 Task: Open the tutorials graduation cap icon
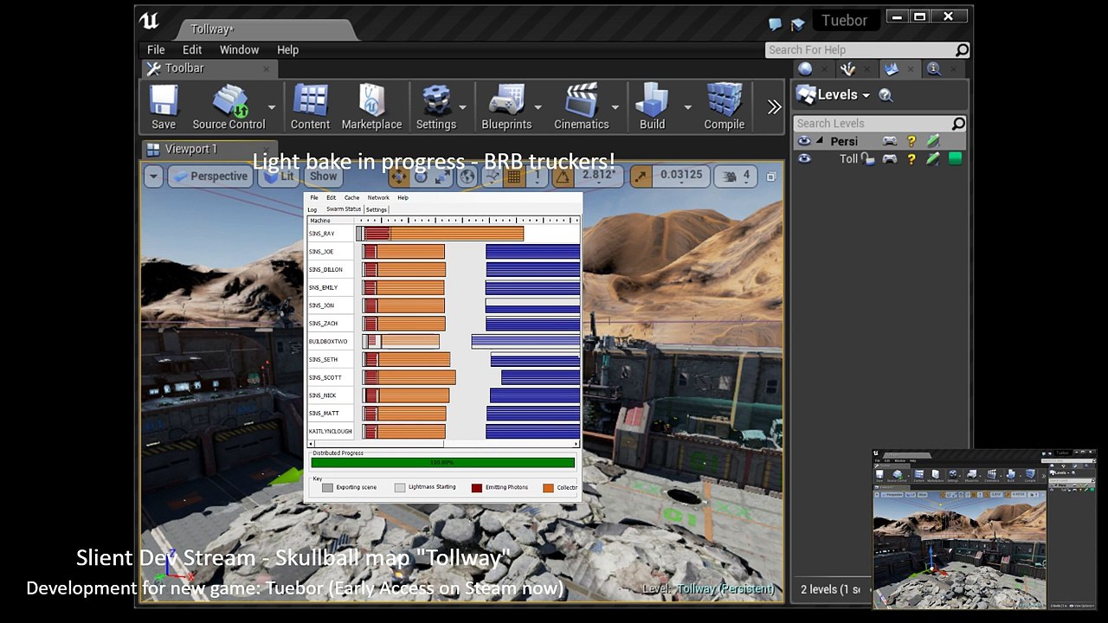[797, 24]
